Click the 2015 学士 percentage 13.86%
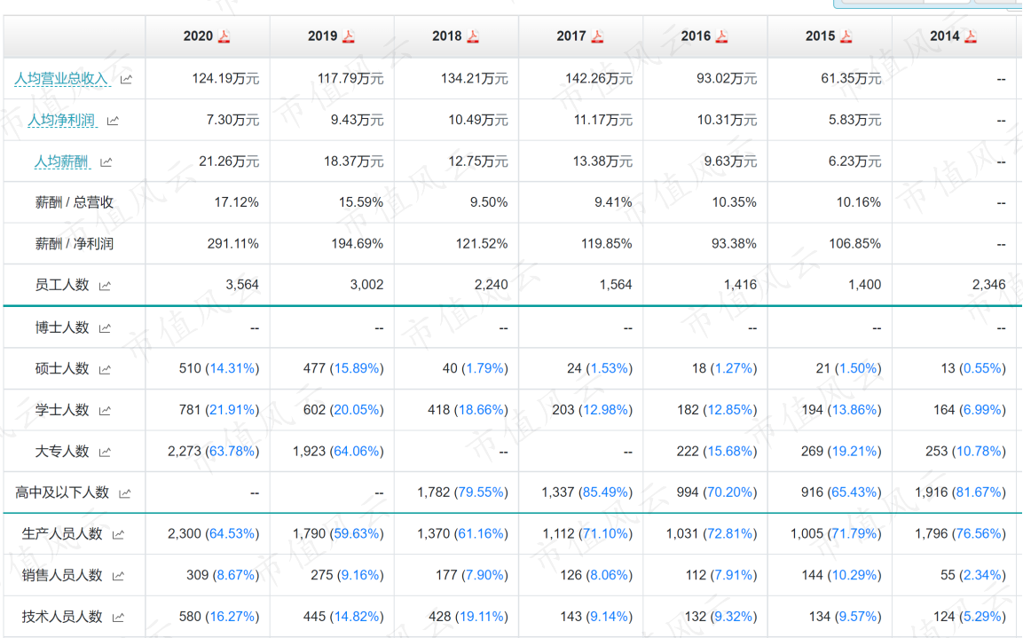The height and width of the screenshot is (638, 1023). [854, 410]
